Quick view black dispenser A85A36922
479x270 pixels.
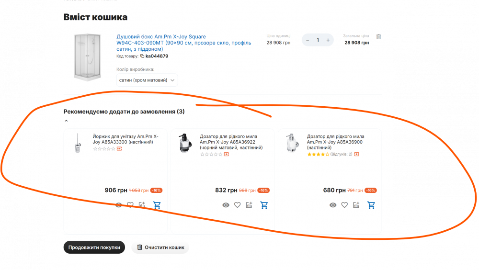pyautogui.click(x=226, y=205)
